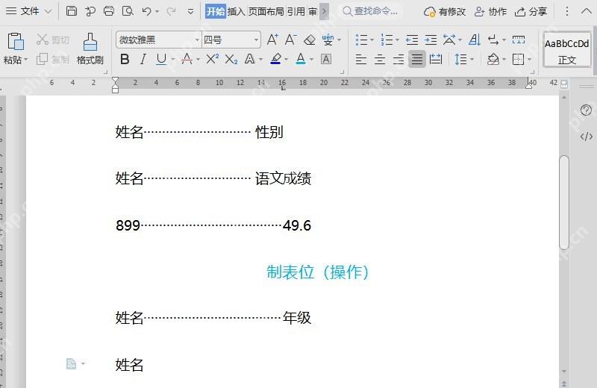Click the Paste clipboard icon
The width and height of the screenshot is (597, 388).
click(x=16, y=41)
